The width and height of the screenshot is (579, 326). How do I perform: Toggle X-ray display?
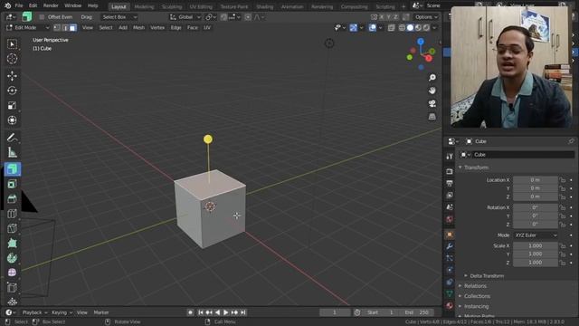392,28
